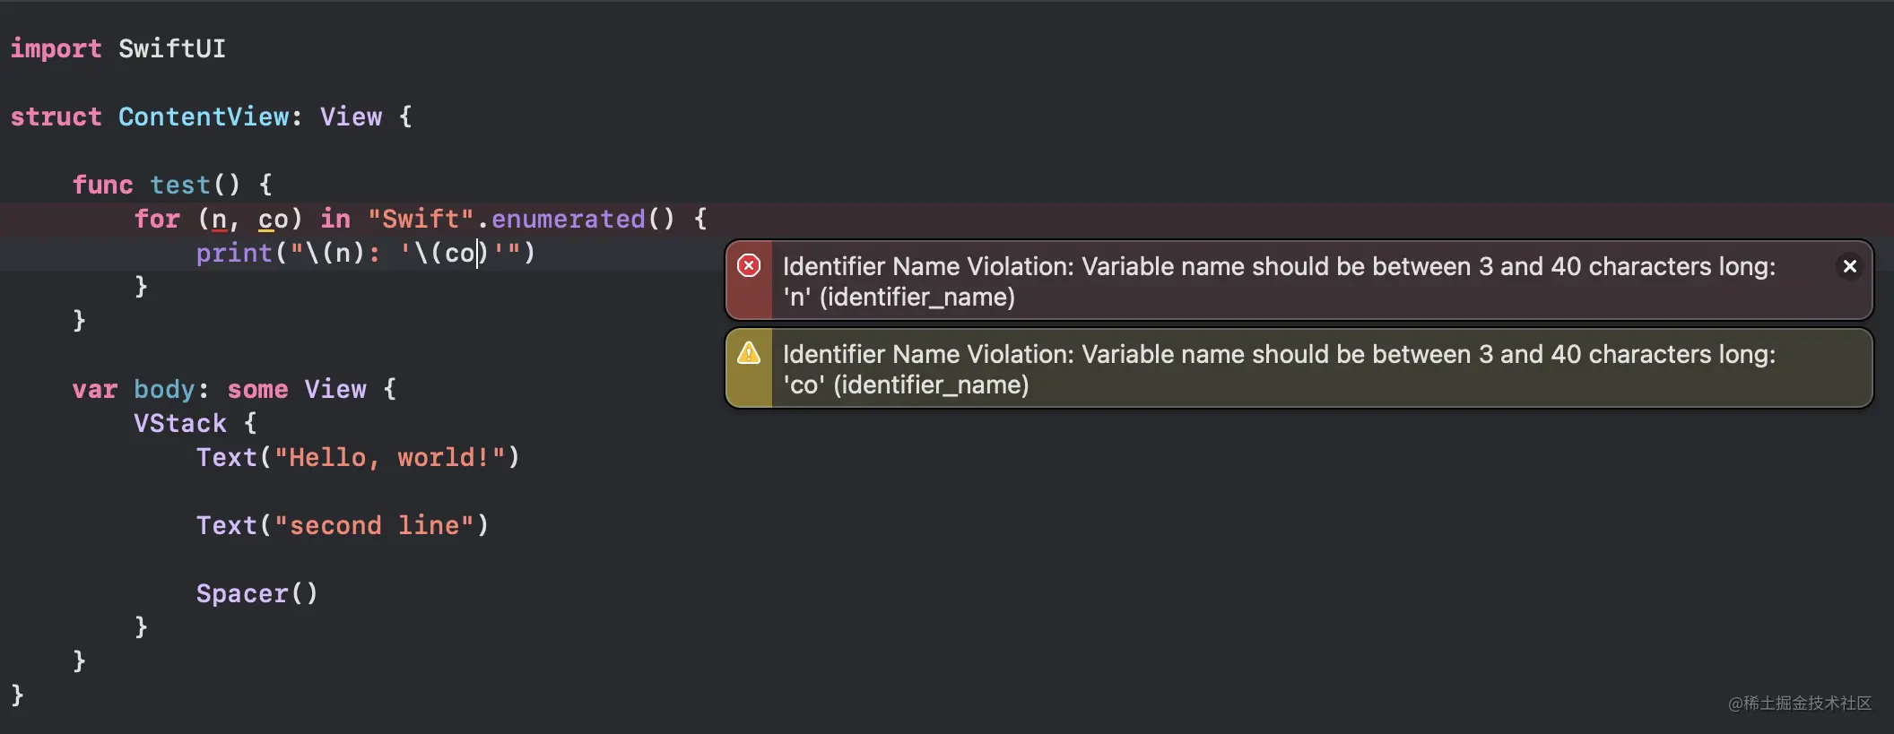Click the Spacer() call
Screen dimensions: 1894x734
tap(256, 594)
